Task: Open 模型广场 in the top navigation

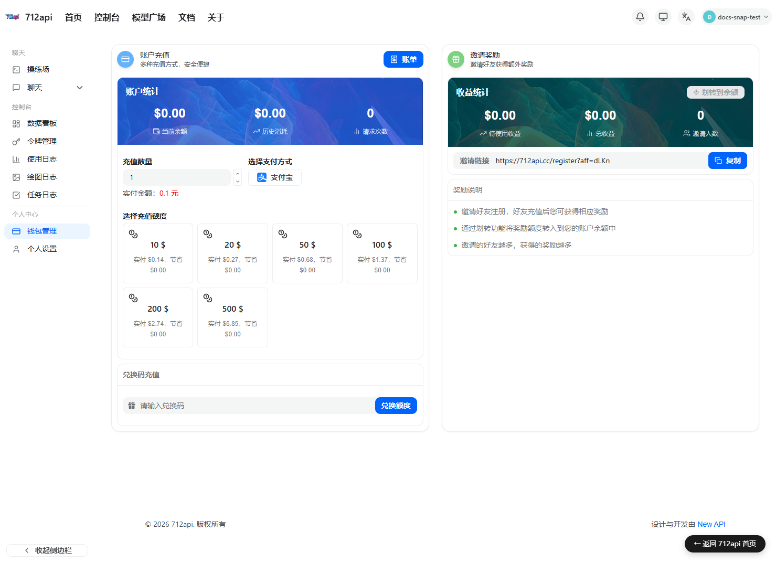Action: pyautogui.click(x=149, y=17)
